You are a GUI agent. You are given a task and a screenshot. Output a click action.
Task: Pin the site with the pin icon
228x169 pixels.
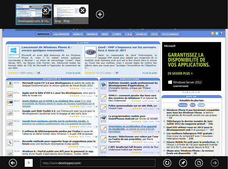tap(183, 163)
